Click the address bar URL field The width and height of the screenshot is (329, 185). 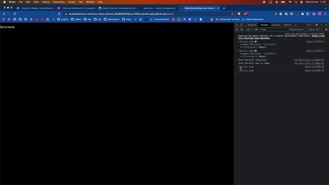tap(147, 14)
